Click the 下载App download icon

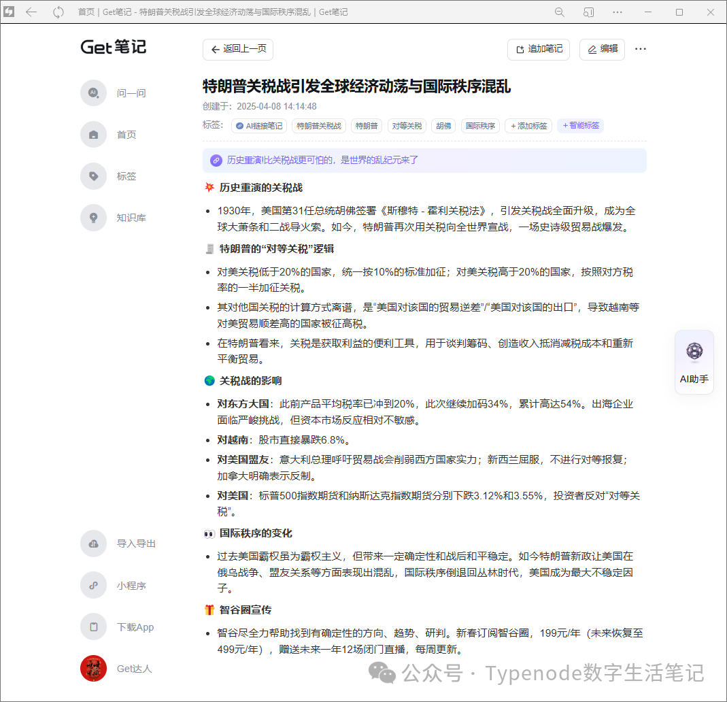tap(93, 627)
